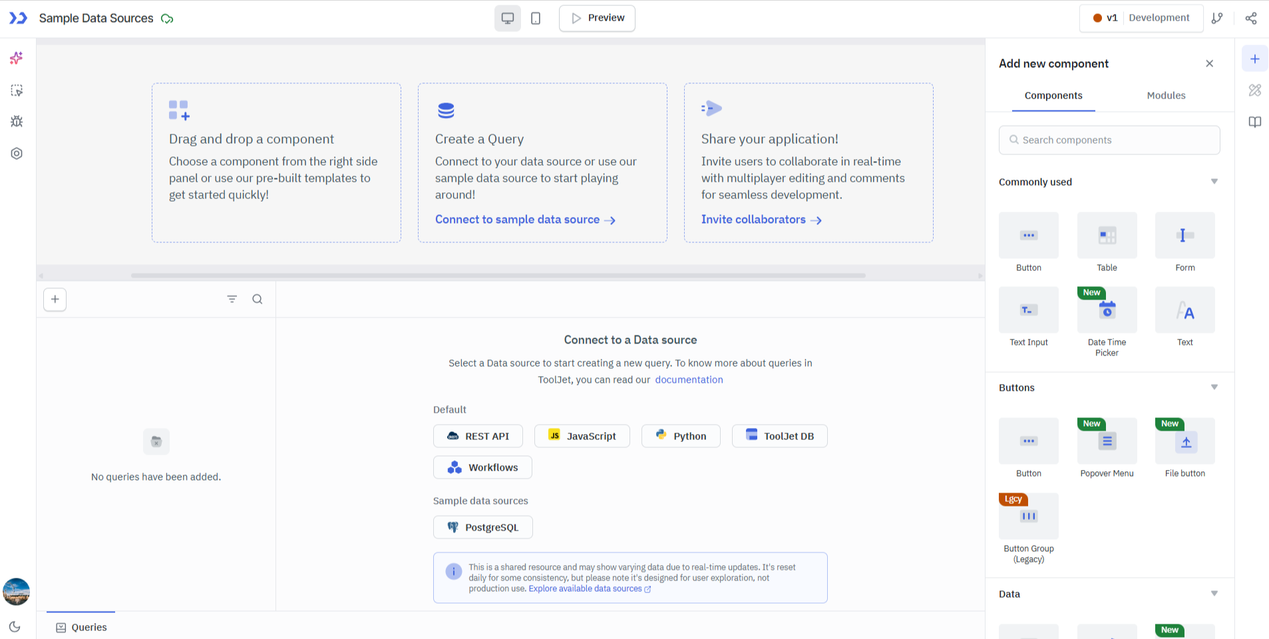Select PostgreSQL sample data source
1269x639 pixels.
(x=483, y=527)
